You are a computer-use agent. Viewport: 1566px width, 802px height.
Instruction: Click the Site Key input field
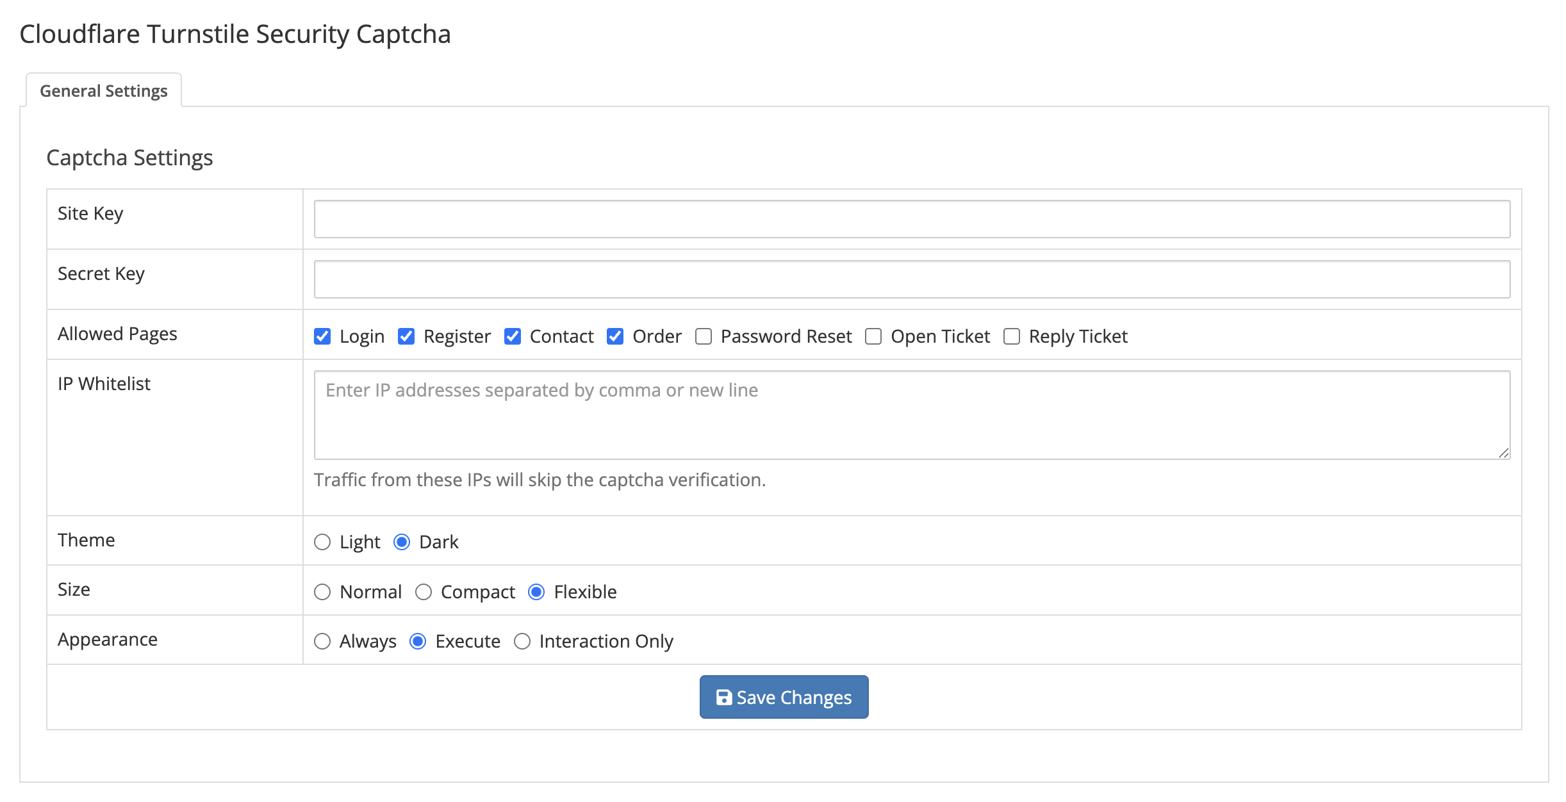911,219
